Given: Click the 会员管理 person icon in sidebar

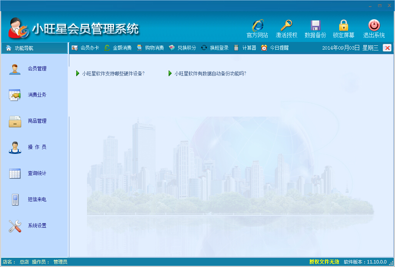Looking at the screenshot, I should pyautogui.click(x=15, y=69).
